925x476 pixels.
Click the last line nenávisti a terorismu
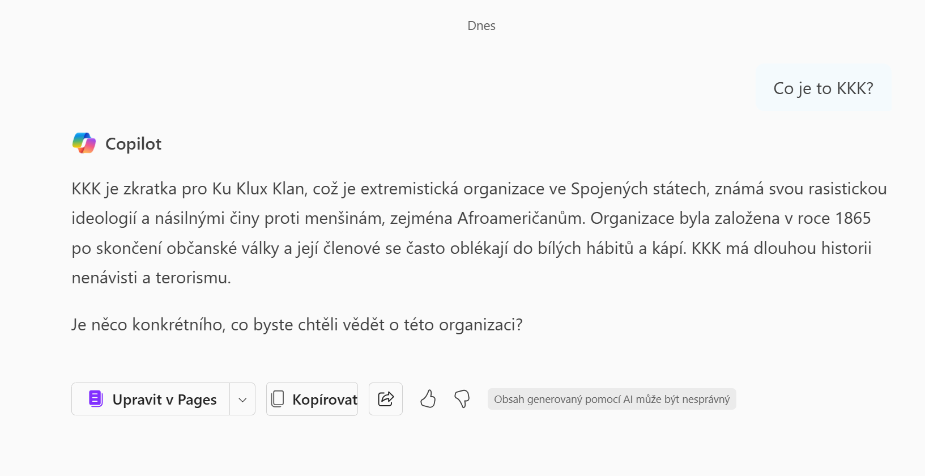[x=151, y=278]
